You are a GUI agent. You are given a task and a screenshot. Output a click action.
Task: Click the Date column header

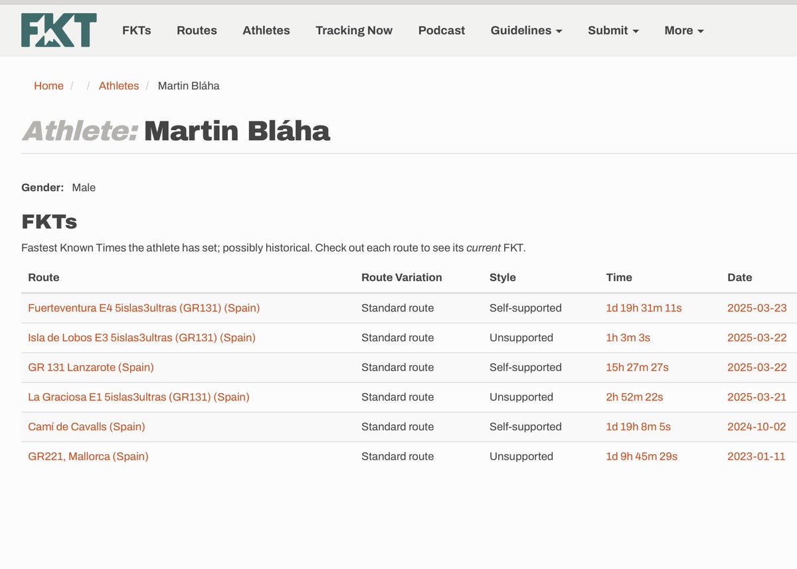pyautogui.click(x=740, y=278)
